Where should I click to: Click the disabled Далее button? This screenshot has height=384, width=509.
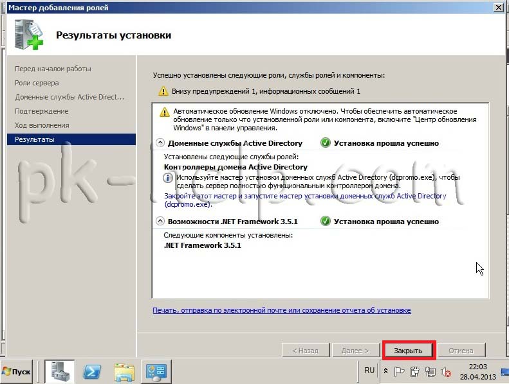click(x=355, y=351)
